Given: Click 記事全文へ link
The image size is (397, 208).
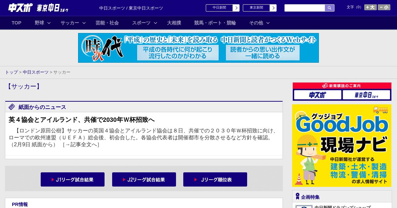Looking at the screenshot, I should coord(81,144).
